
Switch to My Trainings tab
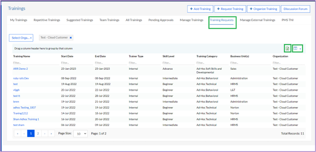[x=19, y=20]
